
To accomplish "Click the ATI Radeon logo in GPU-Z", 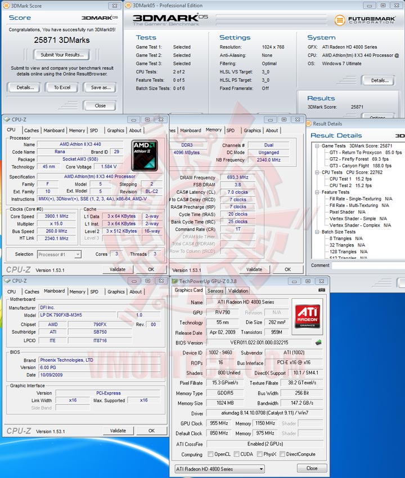I will click(307, 316).
